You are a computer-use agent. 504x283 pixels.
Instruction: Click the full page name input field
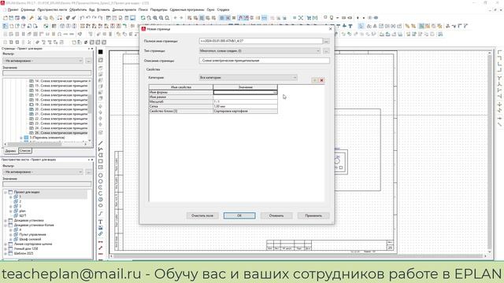point(261,41)
